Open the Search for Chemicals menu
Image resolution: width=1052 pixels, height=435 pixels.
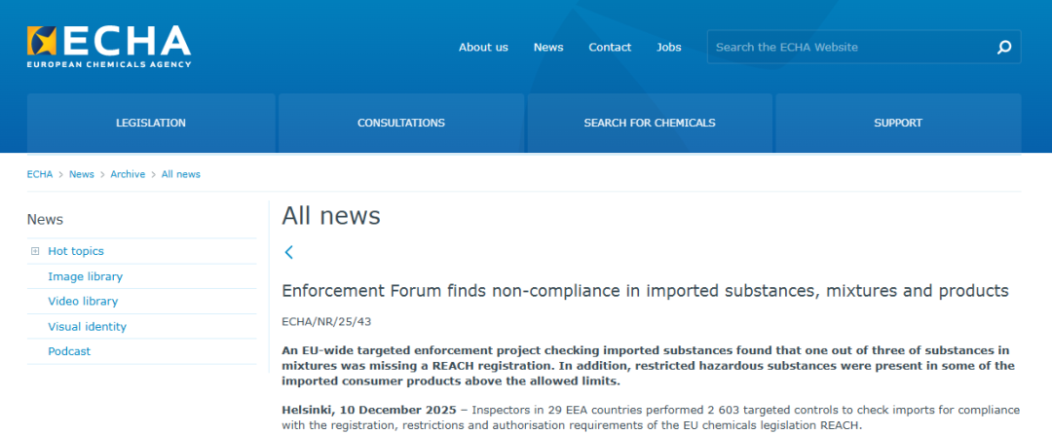point(650,123)
